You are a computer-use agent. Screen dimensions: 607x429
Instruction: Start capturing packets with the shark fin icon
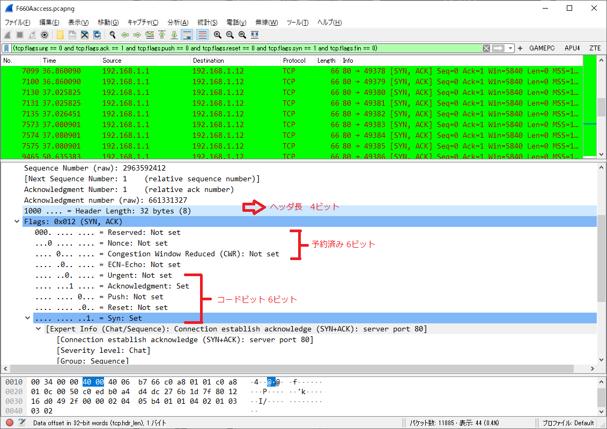(8, 35)
